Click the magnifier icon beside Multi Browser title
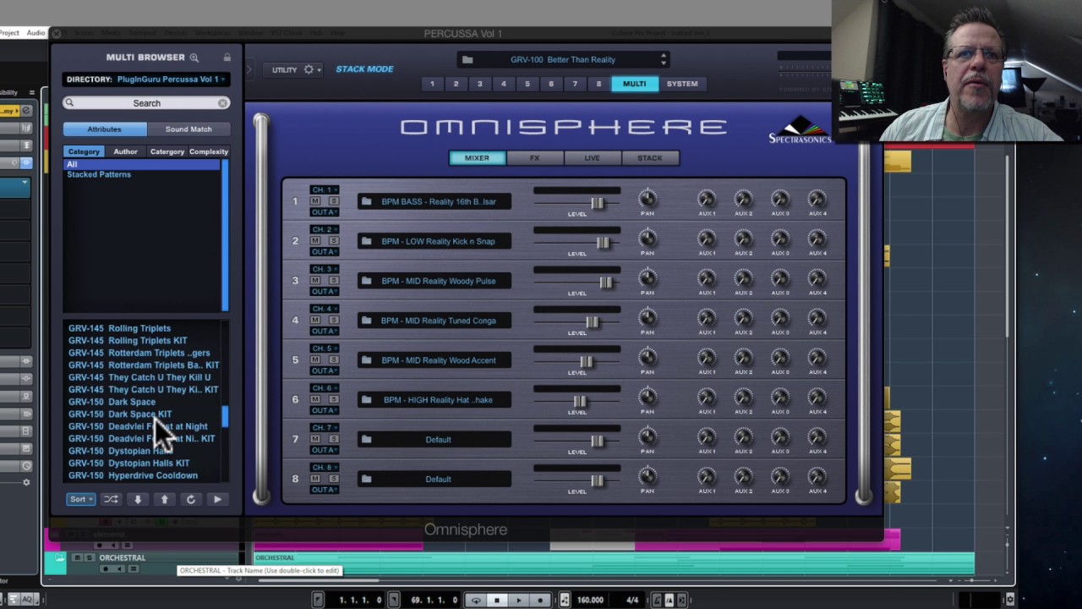The width and height of the screenshot is (1082, 609). (194, 58)
